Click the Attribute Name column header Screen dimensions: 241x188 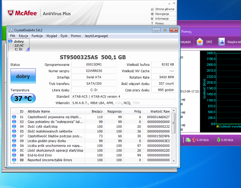(55, 112)
